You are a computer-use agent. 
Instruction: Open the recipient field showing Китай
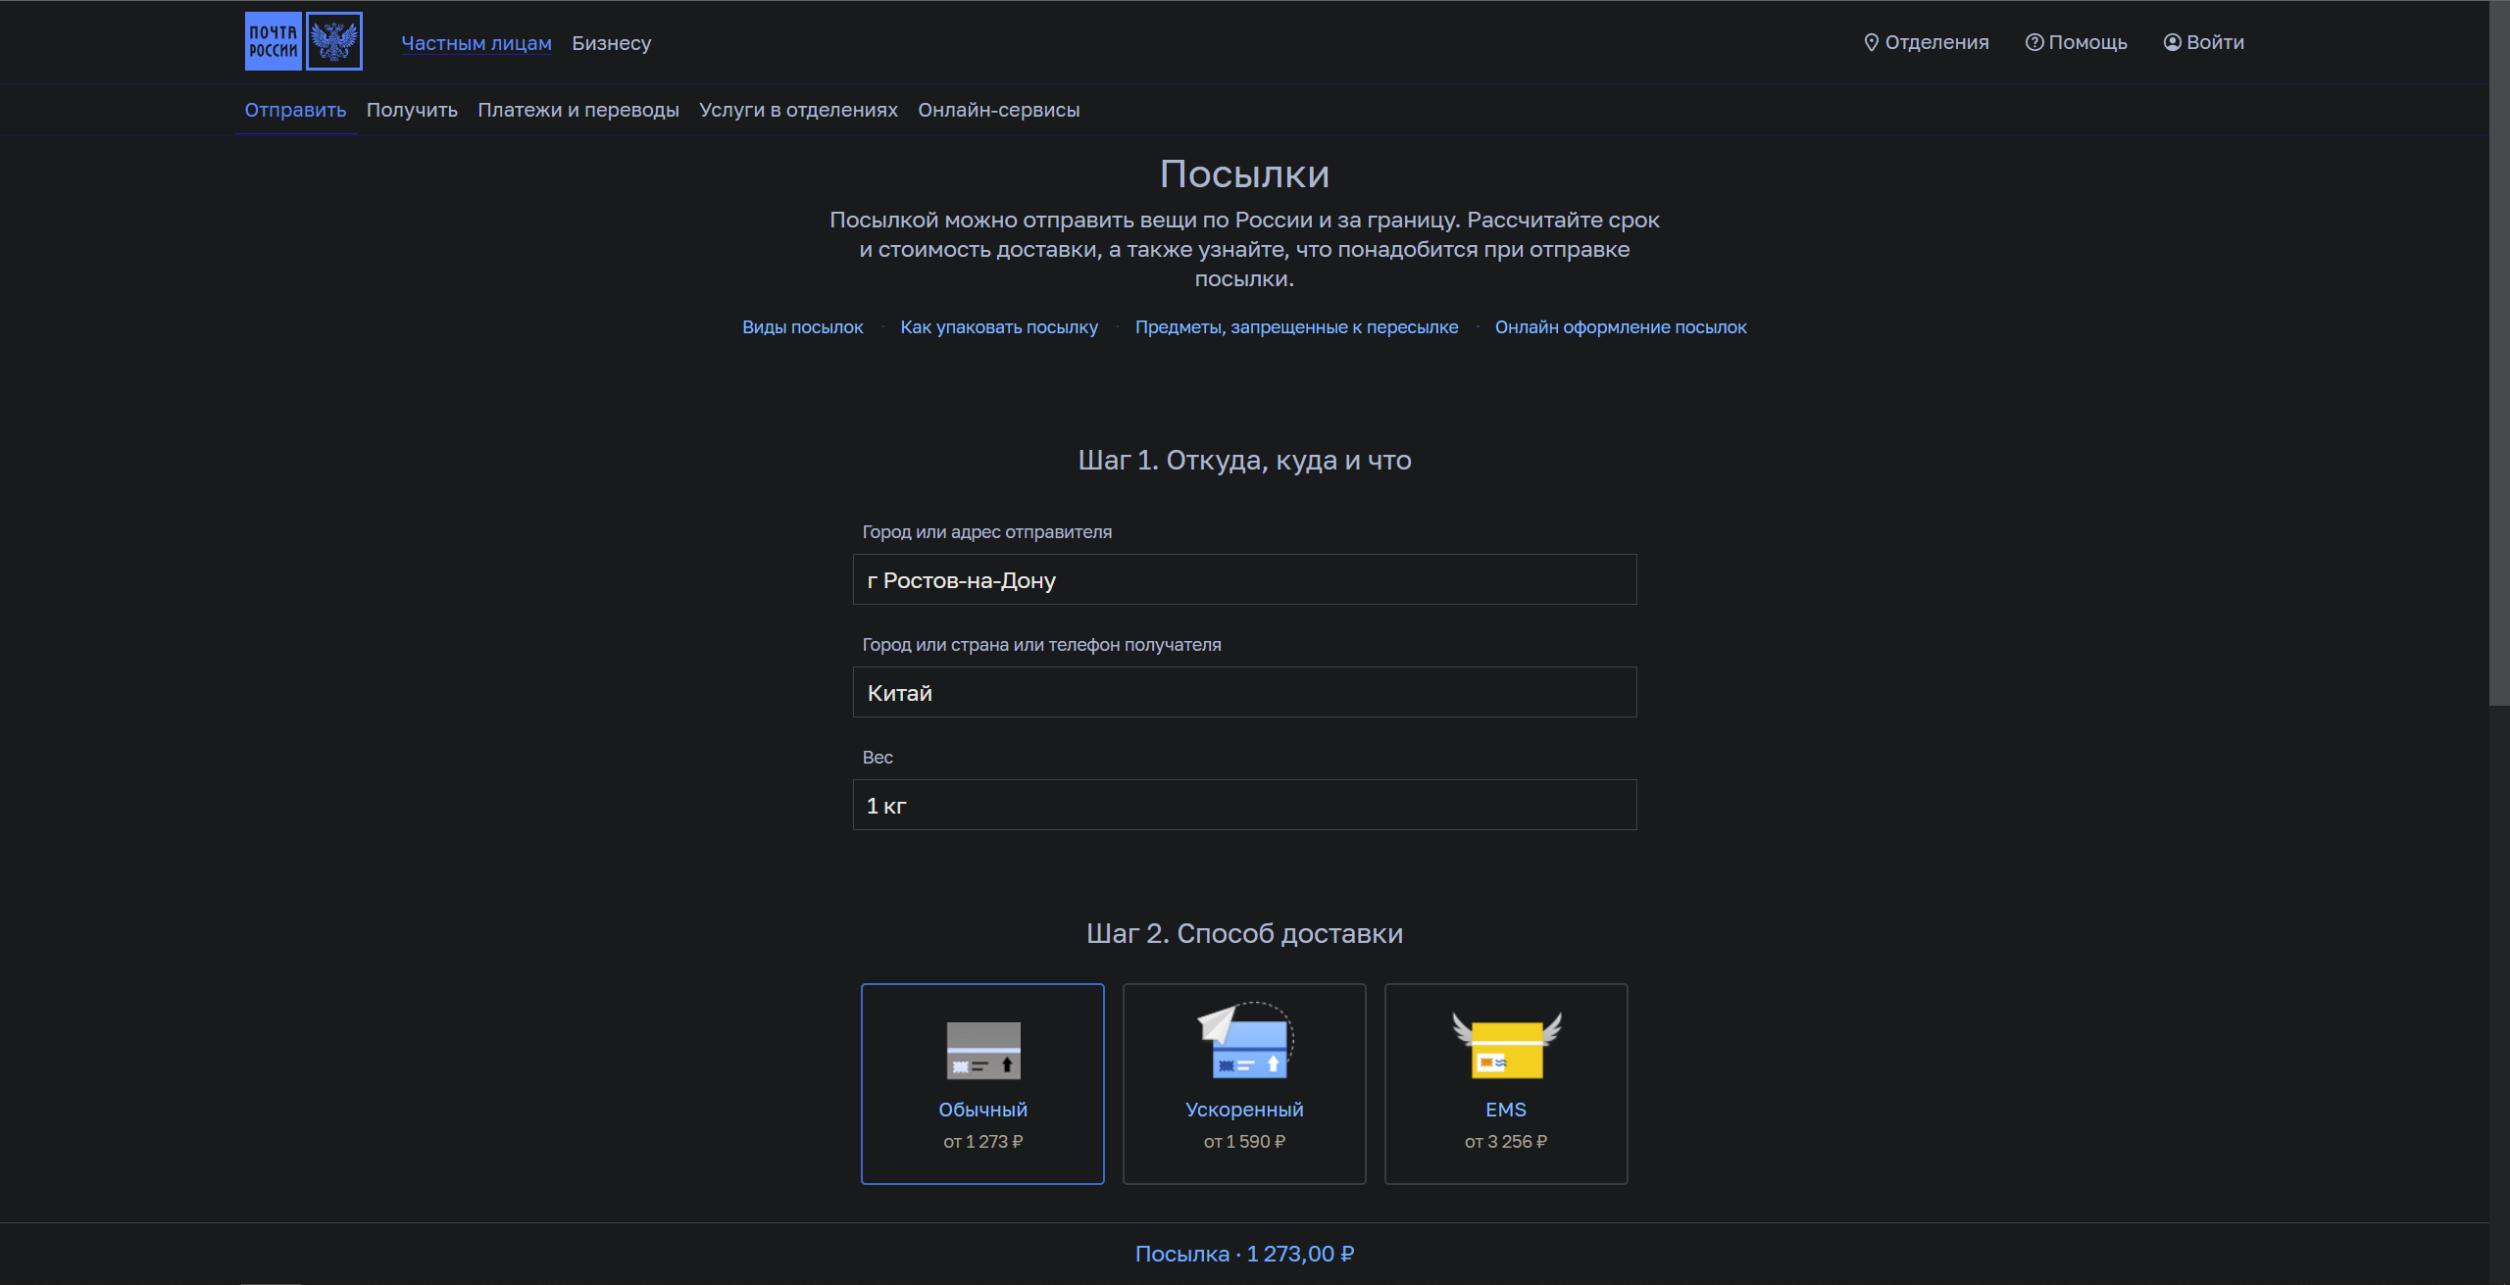tap(1244, 692)
